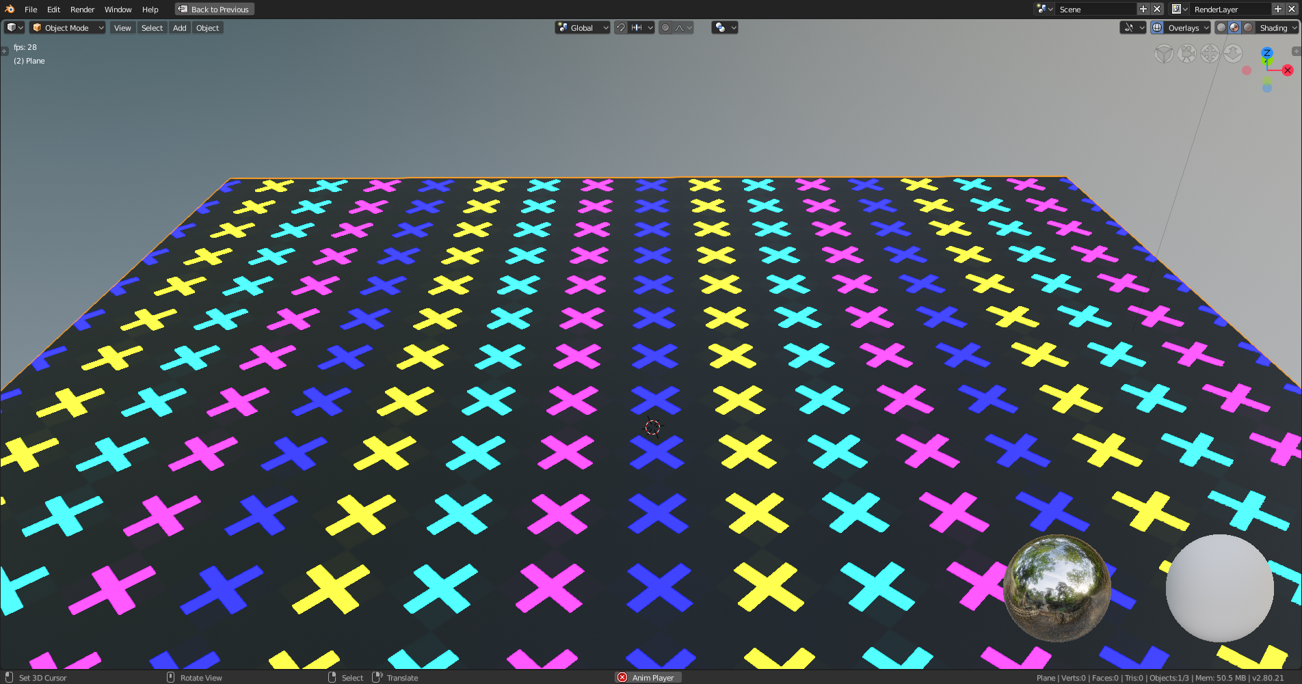The image size is (1302, 684).
Task: Click the v2.80.21 version text
Action: pos(1268,678)
